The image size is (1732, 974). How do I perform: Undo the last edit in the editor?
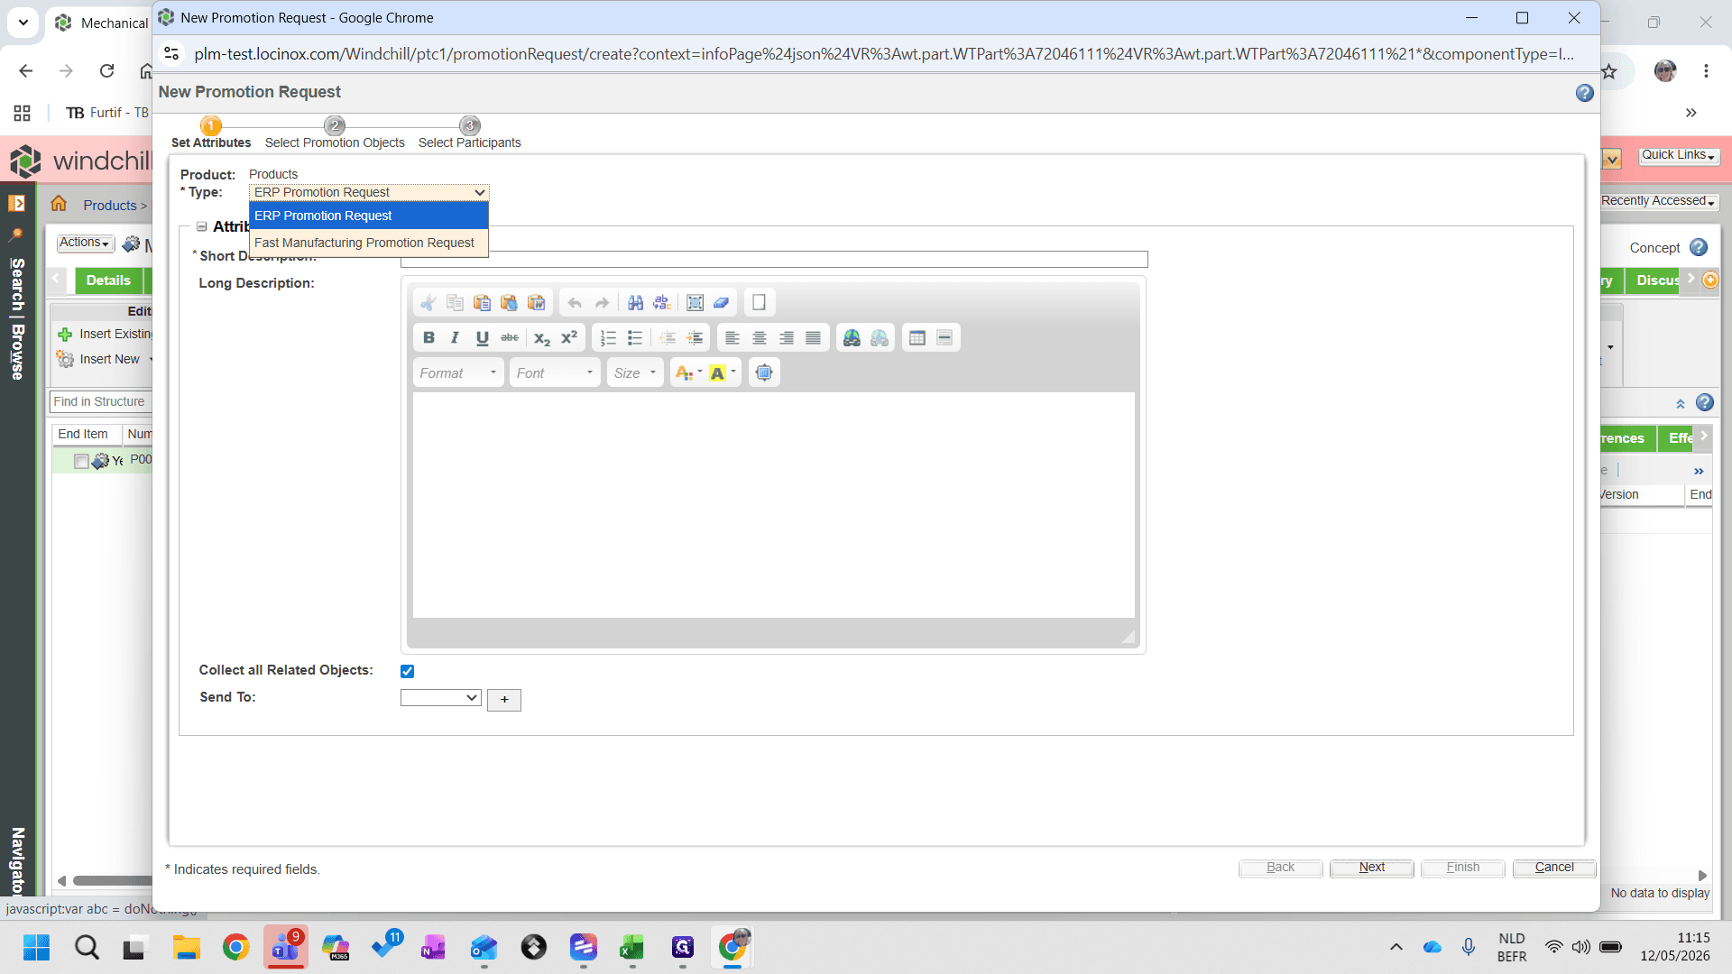pyautogui.click(x=575, y=303)
